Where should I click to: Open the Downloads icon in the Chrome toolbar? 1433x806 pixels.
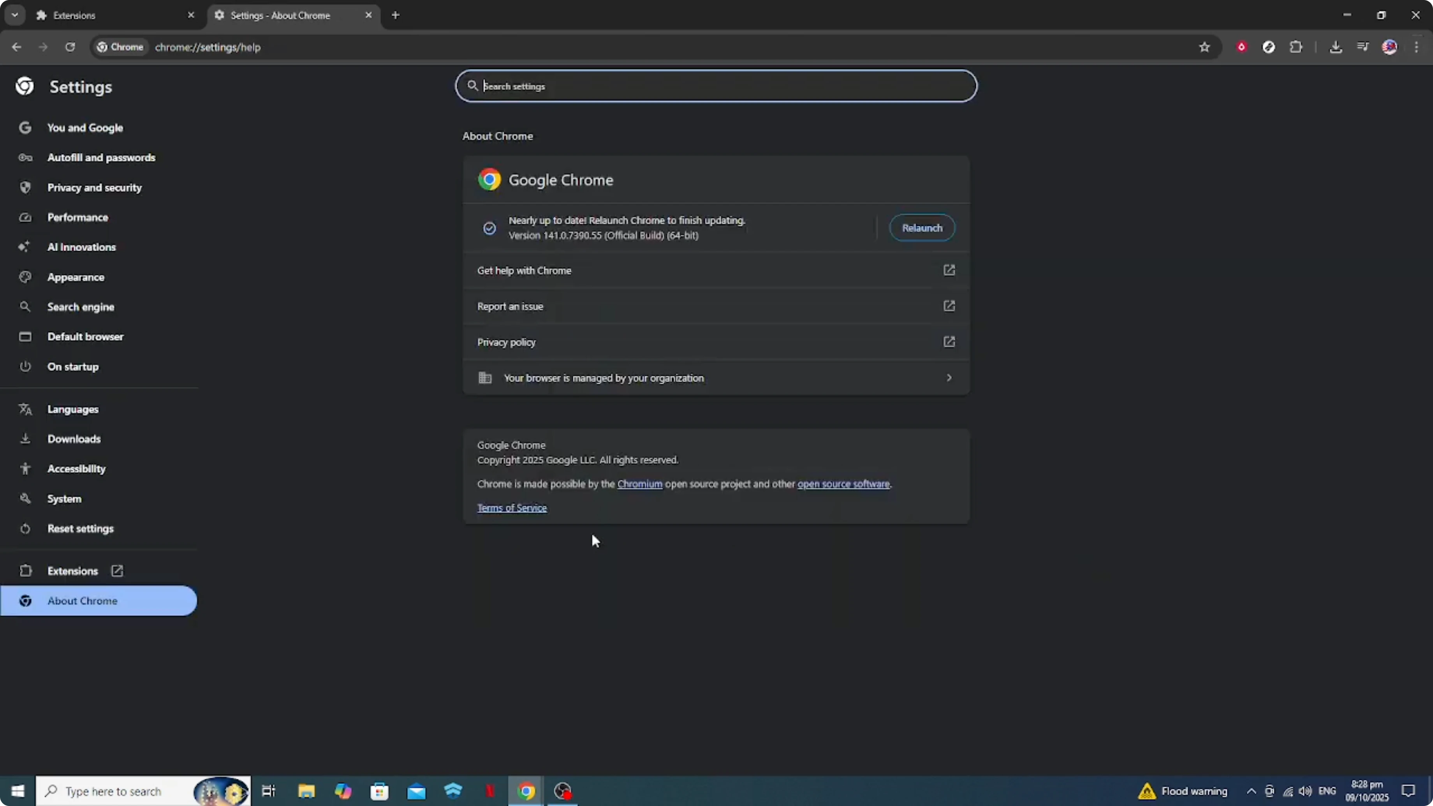[x=1336, y=47]
